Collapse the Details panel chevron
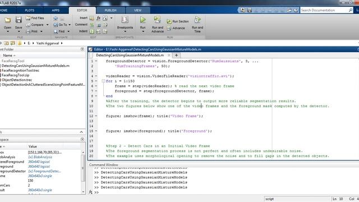This screenshot has width=359, height=202. [x=81, y=132]
